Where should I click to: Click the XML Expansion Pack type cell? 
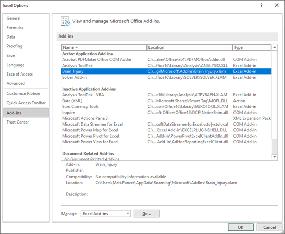tap(252, 118)
